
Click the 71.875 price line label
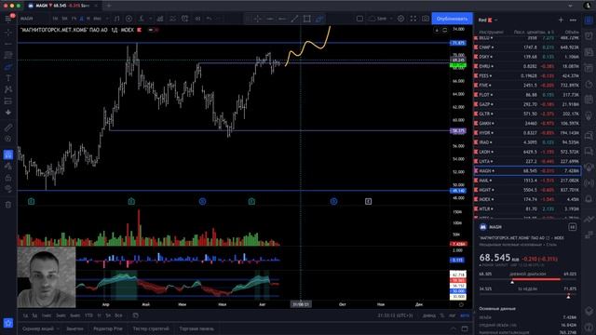(458, 43)
